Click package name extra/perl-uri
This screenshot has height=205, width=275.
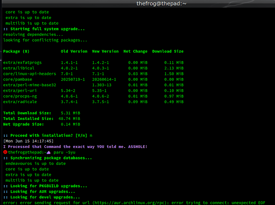click(20, 90)
